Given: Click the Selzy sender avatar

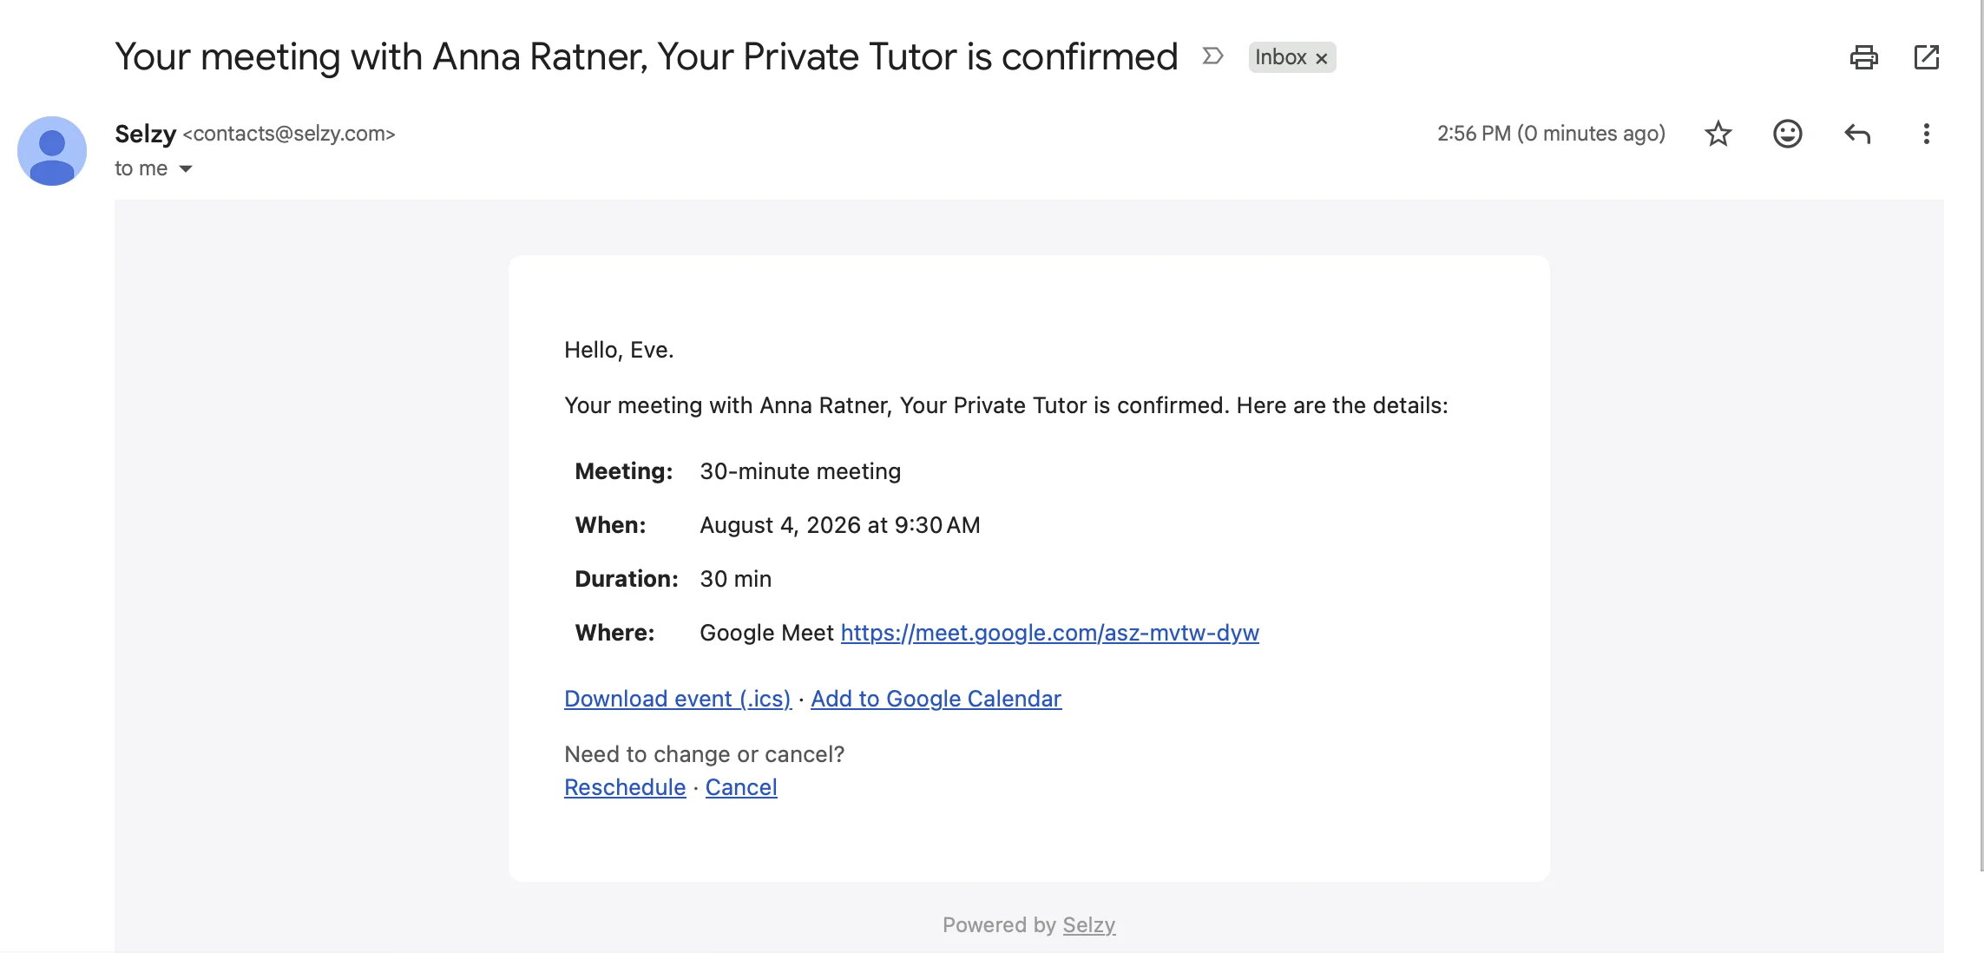Looking at the screenshot, I should point(52,151).
